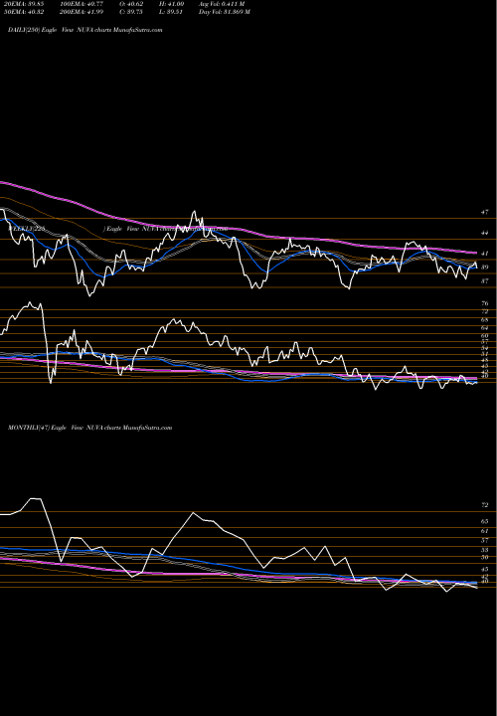
Task: Click the WEEKLY Eagle View chart title
Action: pos(117,229)
